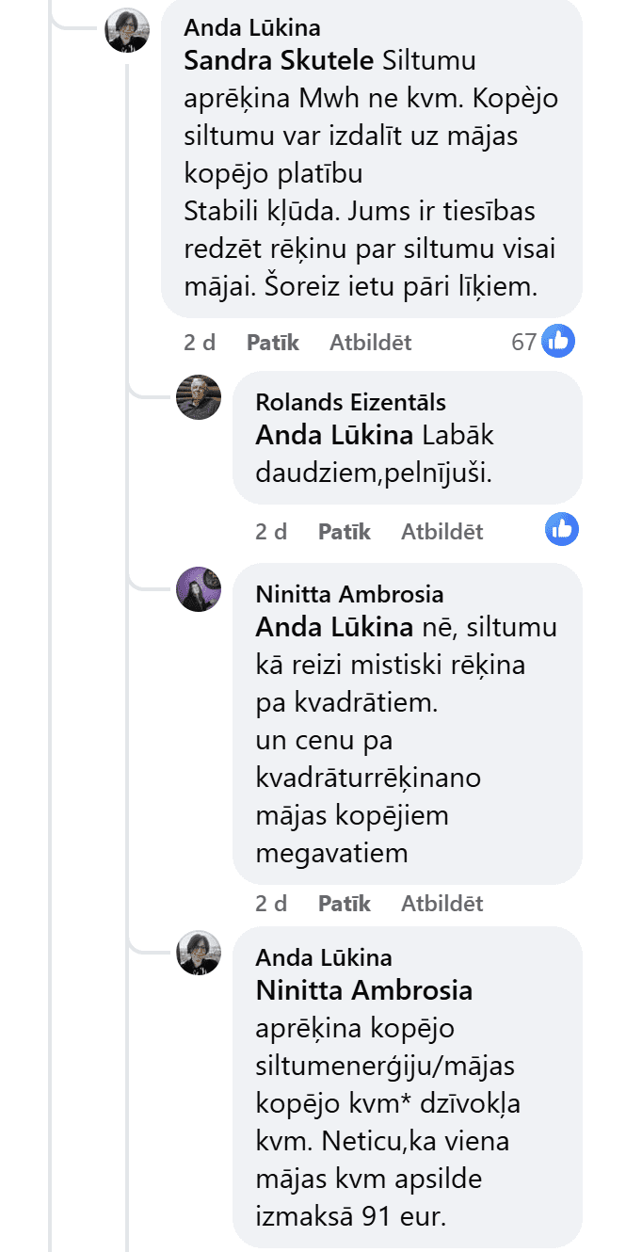The height and width of the screenshot is (1252, 626).
Task: Click Atbildēt under Ninitta Ambrosia's reply
Action: (441, 904)
